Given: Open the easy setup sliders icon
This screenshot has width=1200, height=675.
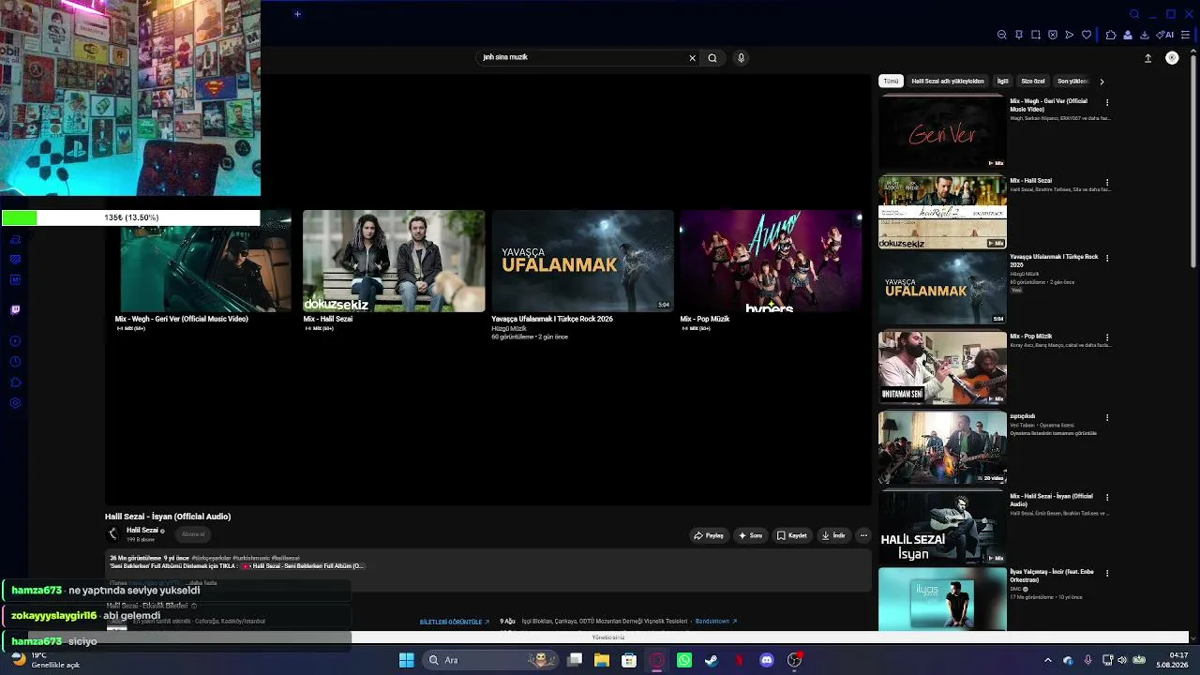Looking at the screenshot, I should (1186, 35).
